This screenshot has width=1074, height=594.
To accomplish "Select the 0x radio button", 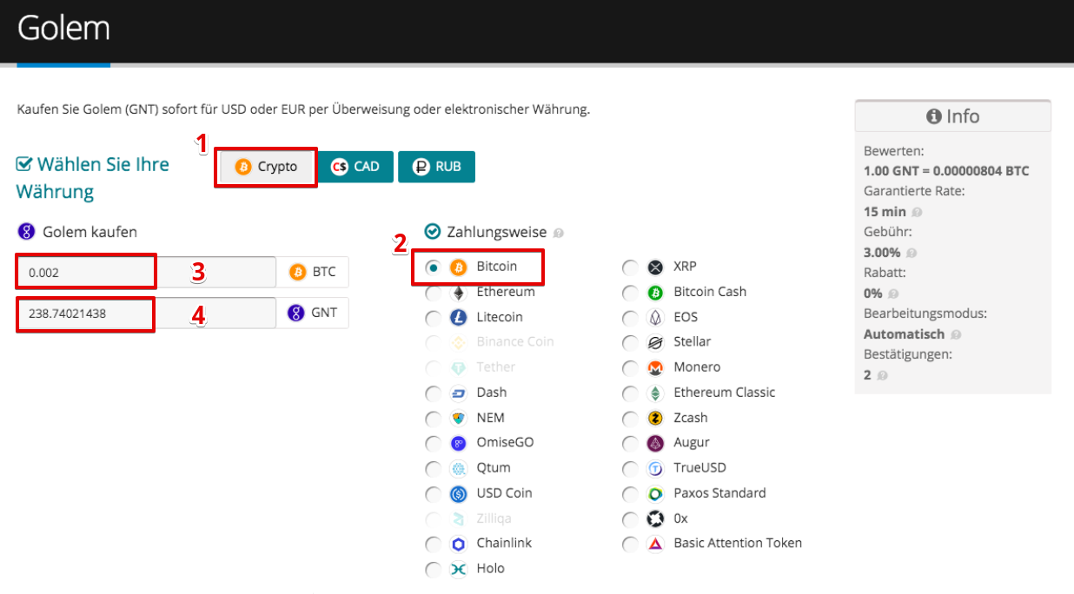I will [630, 519].
